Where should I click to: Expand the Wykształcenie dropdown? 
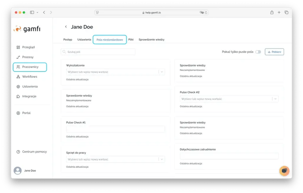161,72
